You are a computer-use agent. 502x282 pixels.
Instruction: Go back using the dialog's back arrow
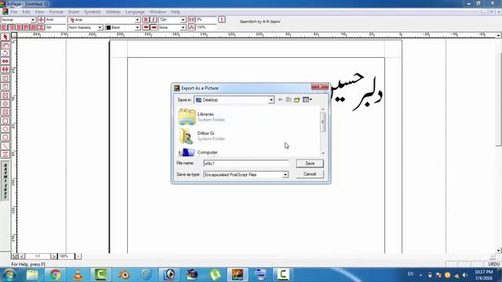pyautogui.click(x=281, y=99)
